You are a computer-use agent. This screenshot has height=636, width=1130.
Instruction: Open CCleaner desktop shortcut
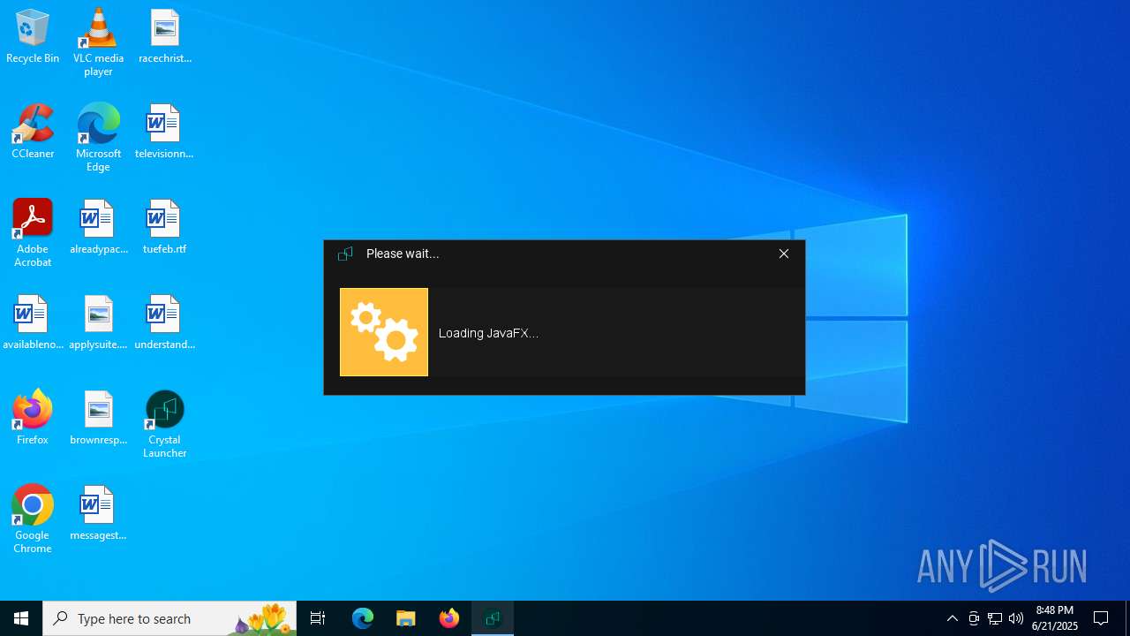coord(33,132)
